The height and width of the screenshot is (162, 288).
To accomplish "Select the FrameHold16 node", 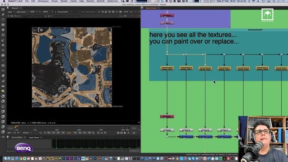I will [243, 68].
